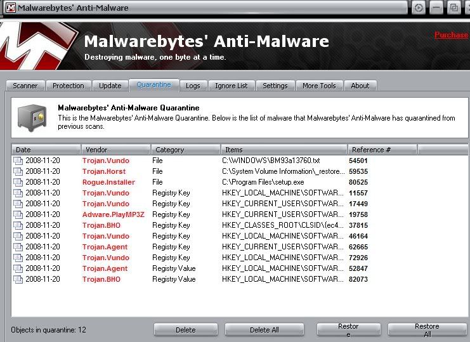Click File category in reference 59535 row
The height and width of the screenshot is (342, 470).
pyautogui.click(x=157, y=171)
